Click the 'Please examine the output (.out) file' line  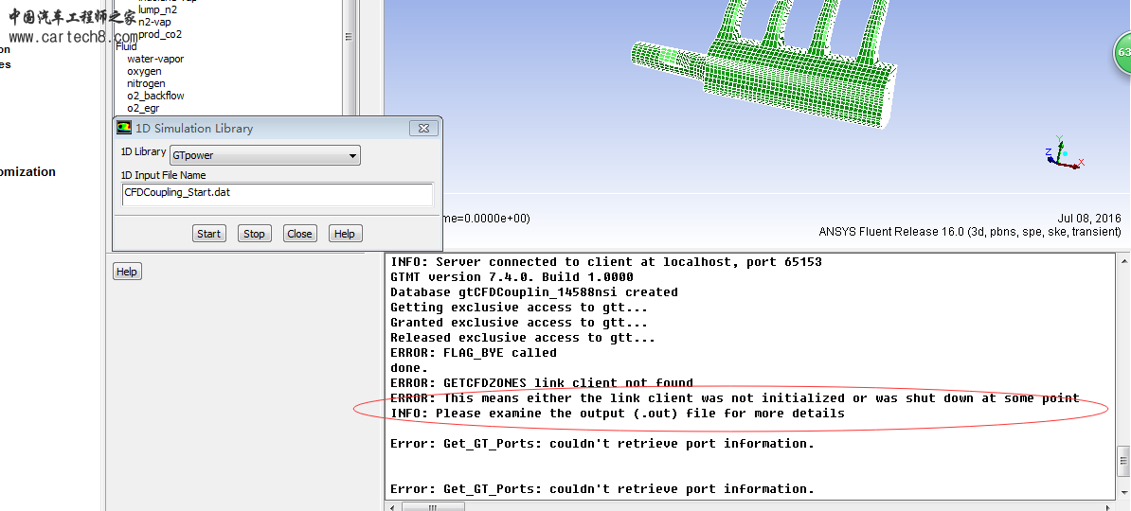point(618,413)
